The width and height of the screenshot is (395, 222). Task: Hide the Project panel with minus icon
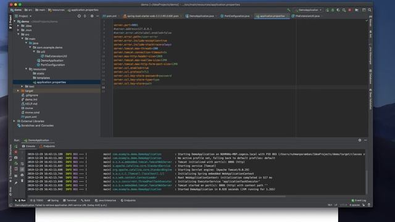tap(98, 16)
